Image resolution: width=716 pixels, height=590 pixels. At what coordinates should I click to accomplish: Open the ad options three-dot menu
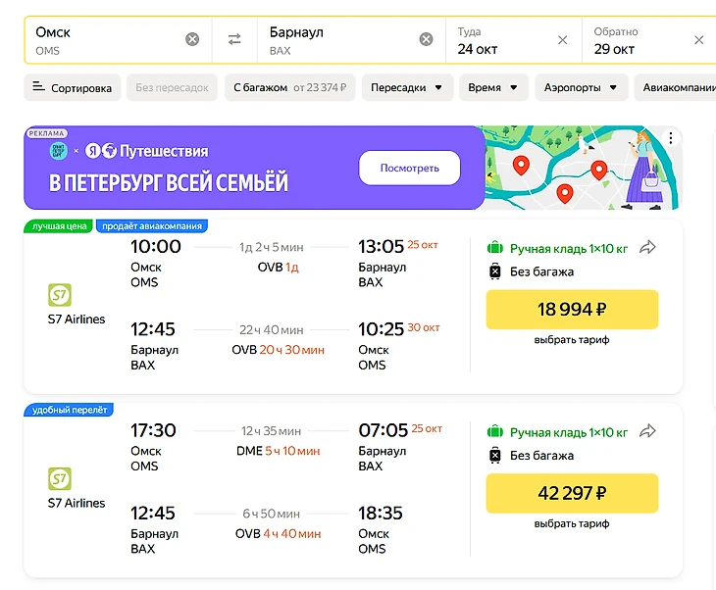pos(671,138)
